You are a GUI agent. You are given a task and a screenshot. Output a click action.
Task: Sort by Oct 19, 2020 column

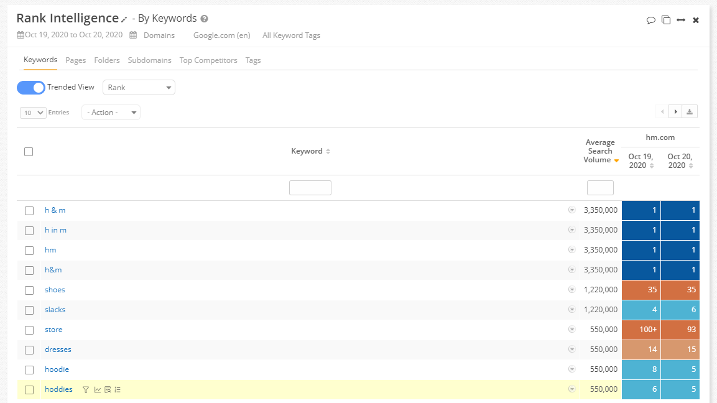tap(652, 165)
